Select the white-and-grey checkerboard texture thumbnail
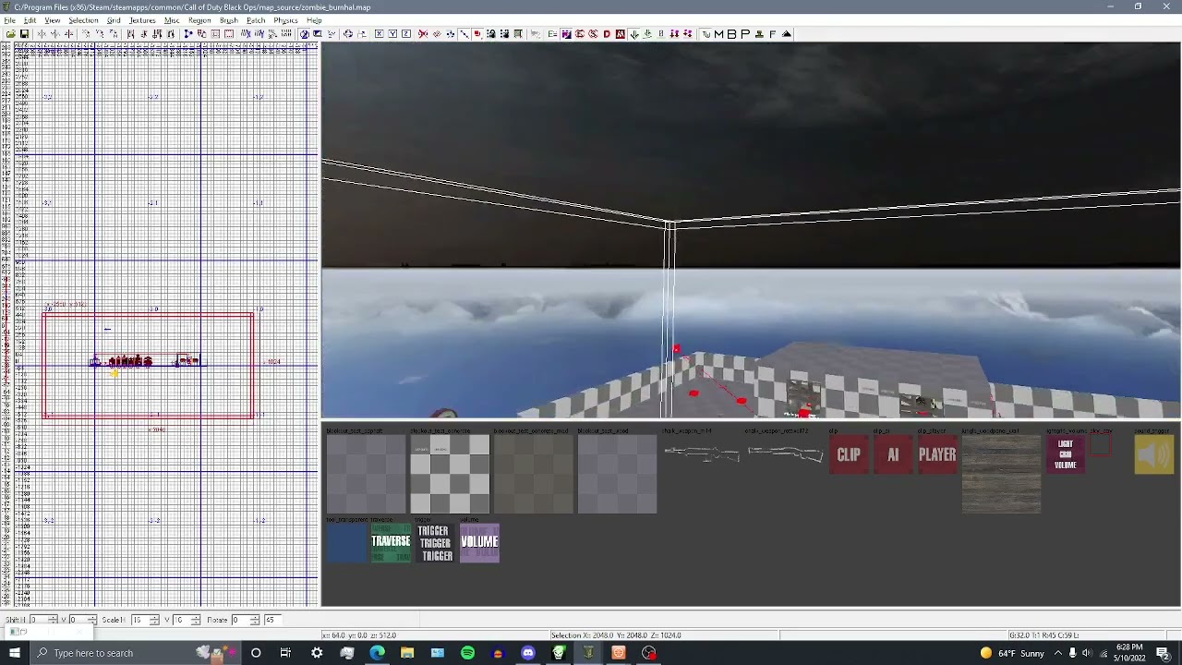The height and width of the screenshot is (665, 1182). 450,474
